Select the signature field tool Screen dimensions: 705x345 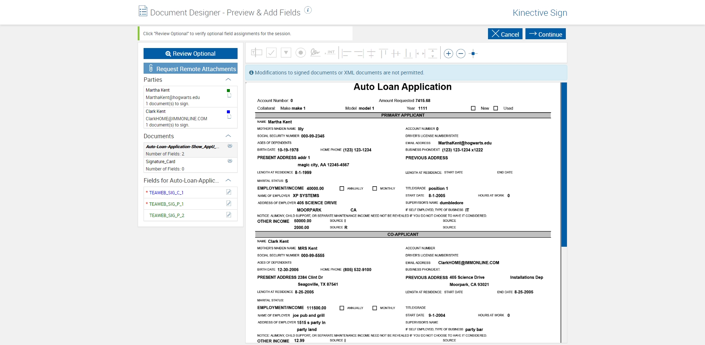click(315, 53)
